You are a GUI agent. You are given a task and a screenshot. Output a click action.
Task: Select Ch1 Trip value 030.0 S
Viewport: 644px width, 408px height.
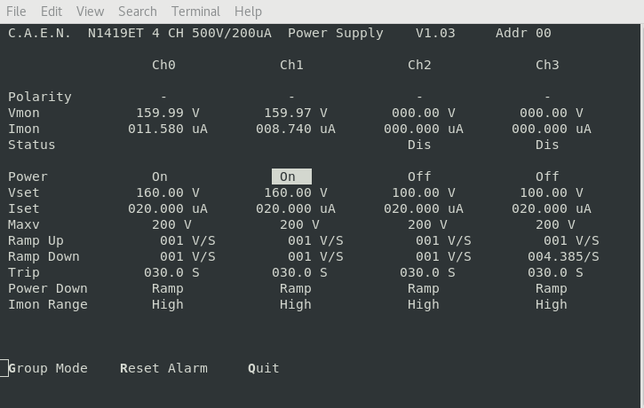coord(299,272)
